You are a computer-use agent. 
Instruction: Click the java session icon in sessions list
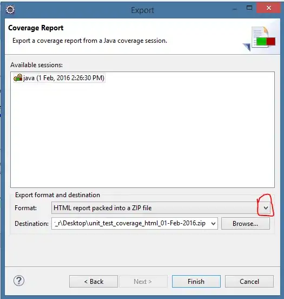(x=18, y=78)
